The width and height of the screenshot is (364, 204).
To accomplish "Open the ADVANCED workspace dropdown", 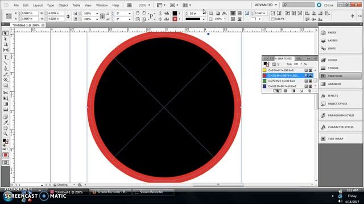I will [266, 5].
